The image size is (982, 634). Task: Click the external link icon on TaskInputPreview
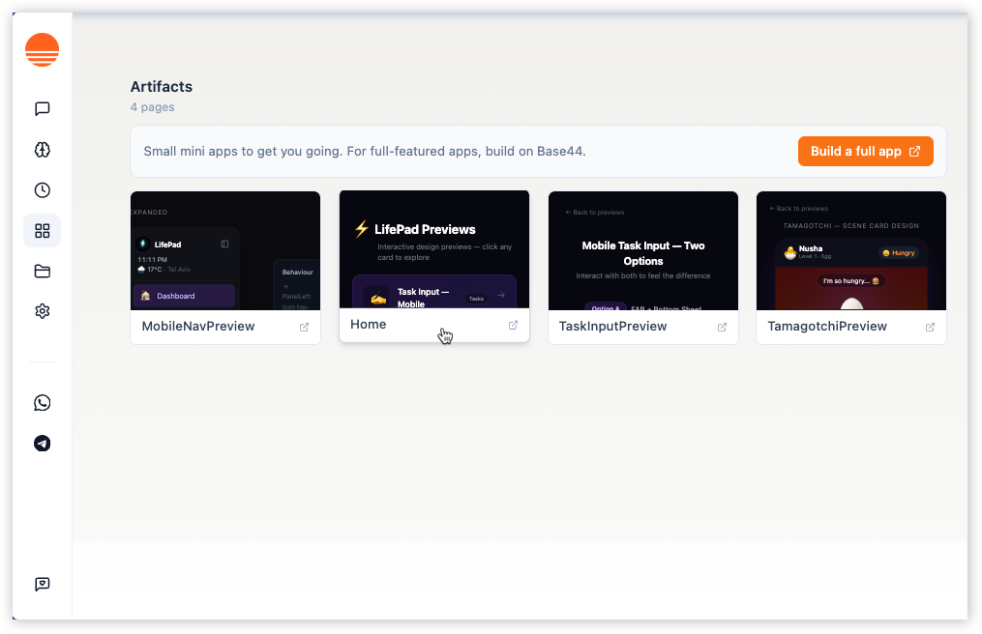(722, 328)
